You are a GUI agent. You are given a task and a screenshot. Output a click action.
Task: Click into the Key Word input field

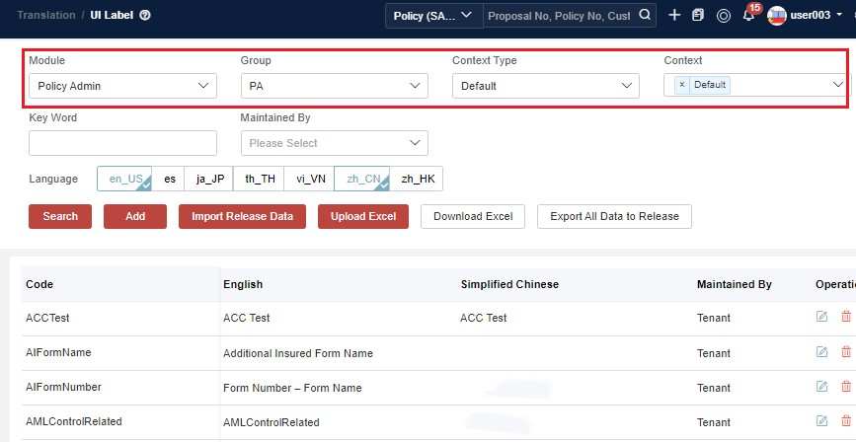tap(122, 143)
